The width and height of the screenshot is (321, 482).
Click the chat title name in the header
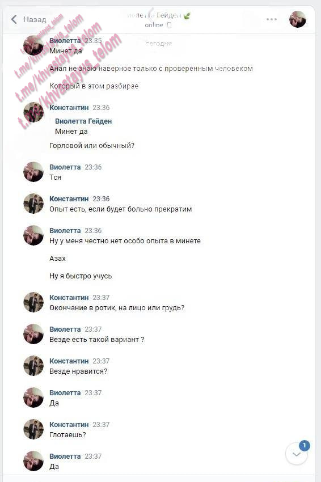pos(155,15)
